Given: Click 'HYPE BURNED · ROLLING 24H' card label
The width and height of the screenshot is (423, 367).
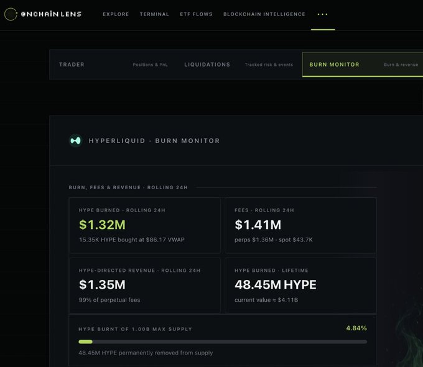Looking at the screenshot, I should pyautogui.click(x=122, y=210).
